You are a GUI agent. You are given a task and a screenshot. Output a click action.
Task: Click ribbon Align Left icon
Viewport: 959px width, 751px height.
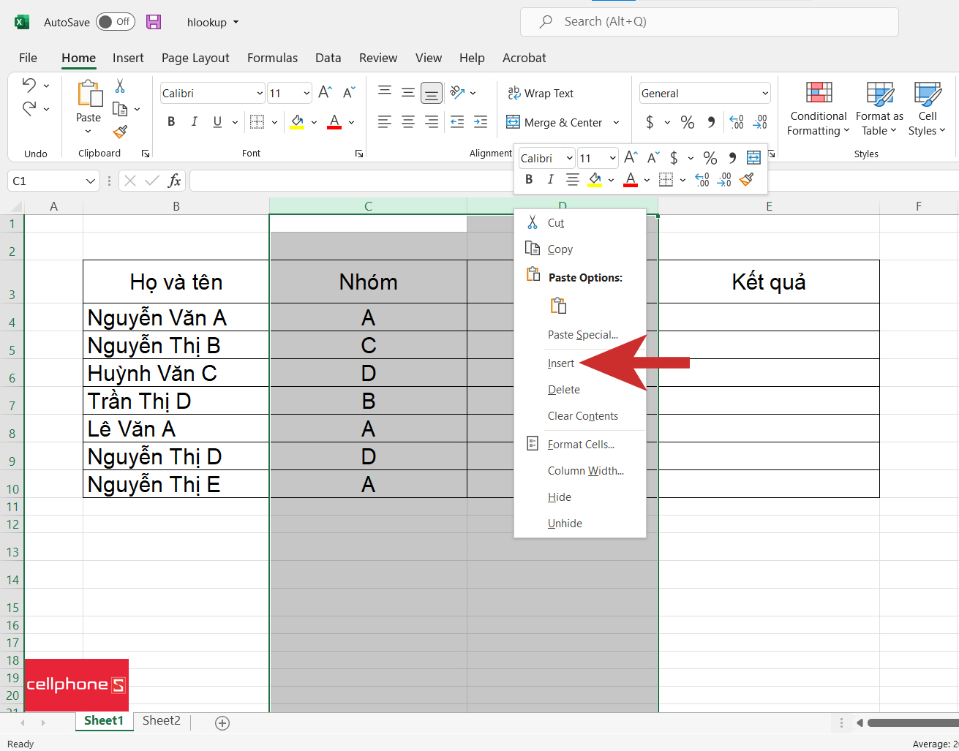pos(385,122)
